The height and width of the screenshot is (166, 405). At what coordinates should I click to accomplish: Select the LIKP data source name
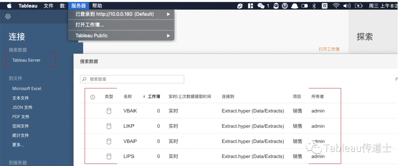click(x=129, y=126)
